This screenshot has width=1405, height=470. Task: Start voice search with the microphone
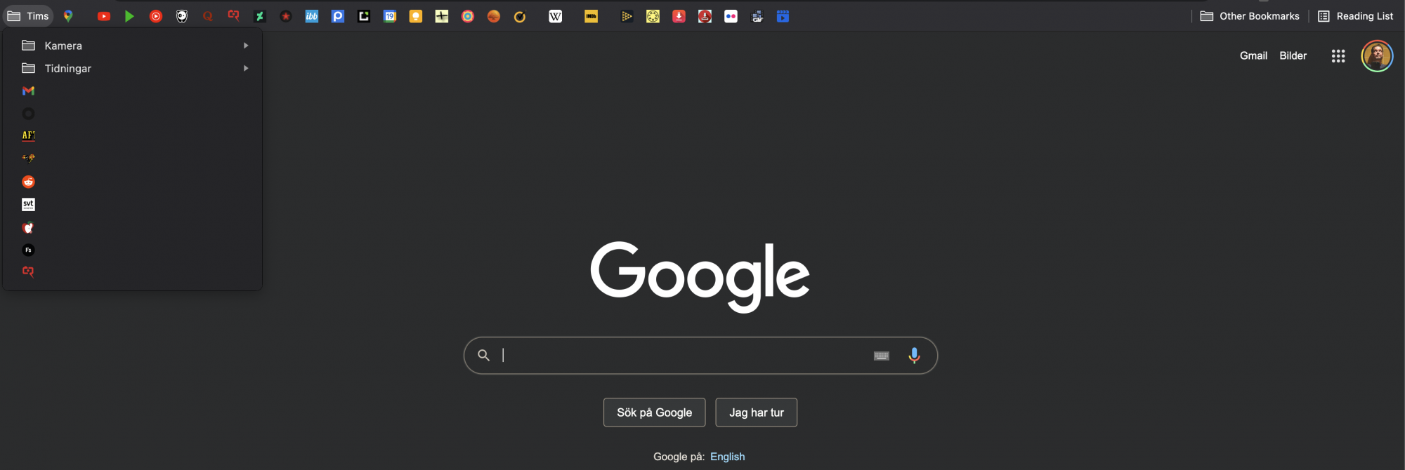(x=914, y=356)
